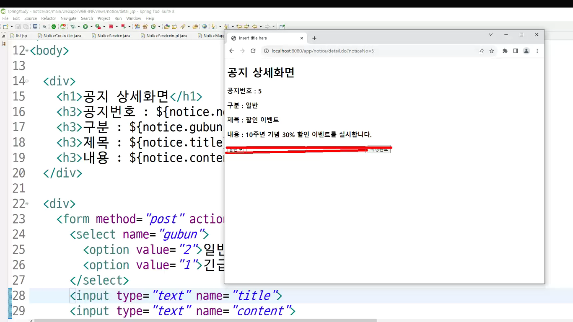Click the New file toolbar icon

[x=5, y=26]
